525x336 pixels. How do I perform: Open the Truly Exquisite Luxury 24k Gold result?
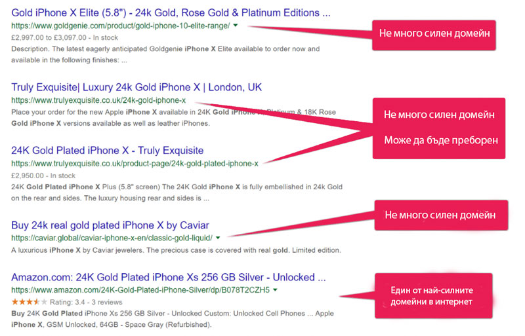pyautogui.click(x=136, y=88)
